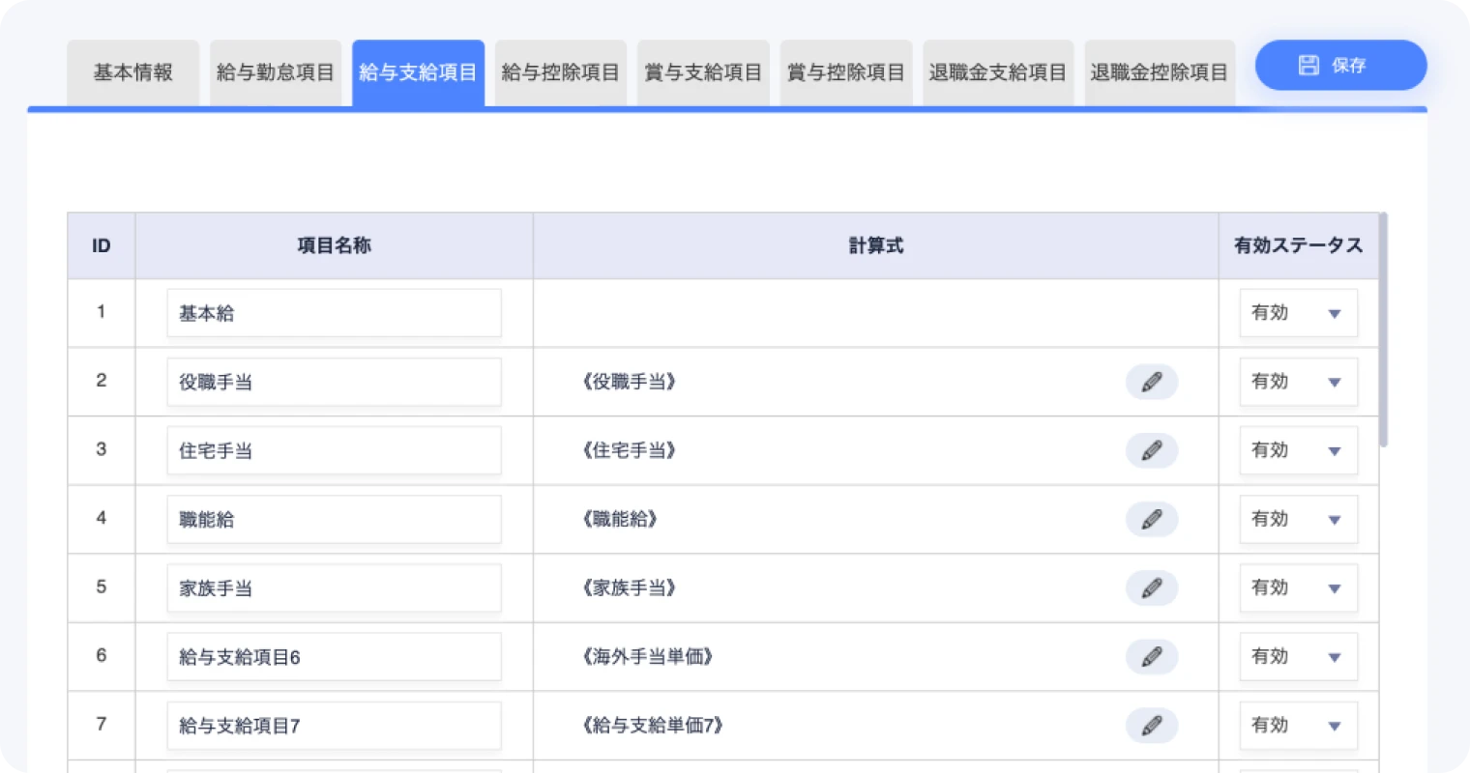Click the 基本給 item name field

pos(334,313)
